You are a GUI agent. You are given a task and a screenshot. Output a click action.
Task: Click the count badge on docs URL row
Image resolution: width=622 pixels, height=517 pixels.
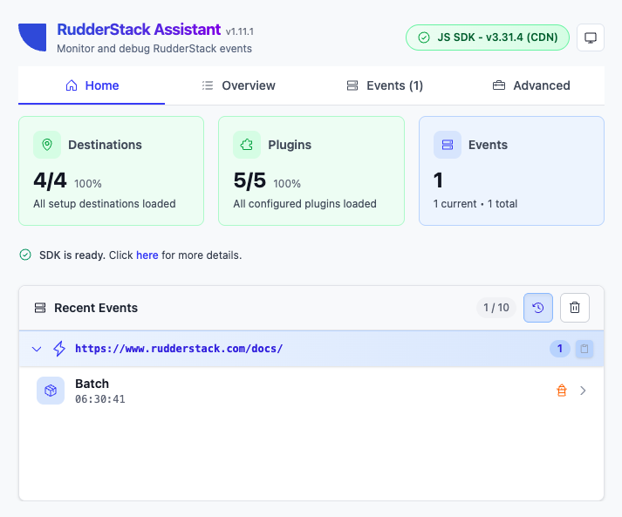coord(560,349)
